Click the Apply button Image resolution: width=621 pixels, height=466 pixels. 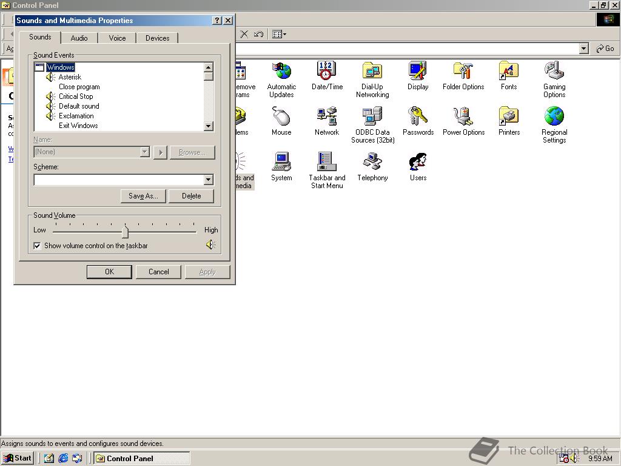click(x=207, y=272)
